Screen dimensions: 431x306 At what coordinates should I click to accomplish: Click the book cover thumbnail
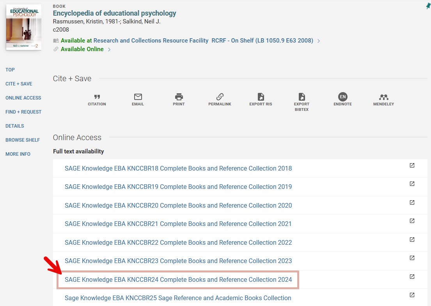pyautogui.click(x=23, y=27)
